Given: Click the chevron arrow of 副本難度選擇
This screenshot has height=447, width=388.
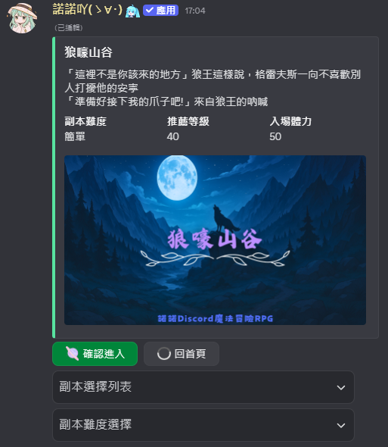Looking at the screenshot, I should [x=341, y=425].
